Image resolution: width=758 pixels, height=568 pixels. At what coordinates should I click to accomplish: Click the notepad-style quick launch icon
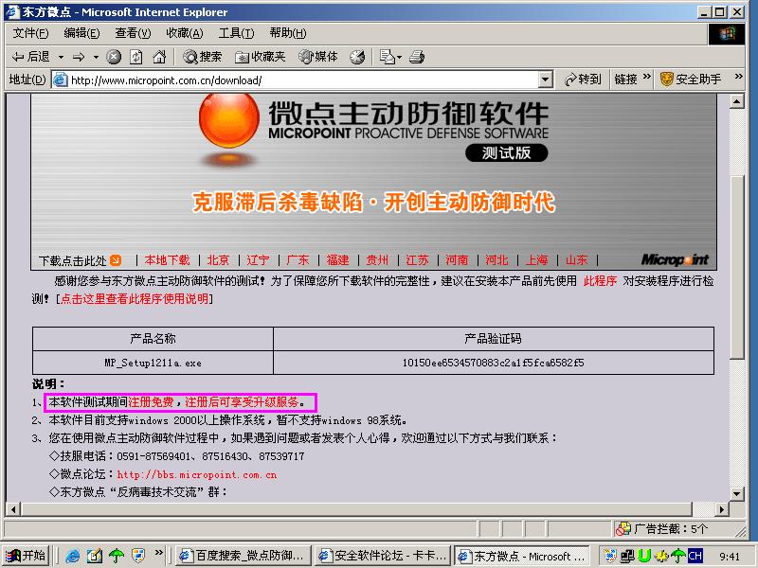[95, 557]
